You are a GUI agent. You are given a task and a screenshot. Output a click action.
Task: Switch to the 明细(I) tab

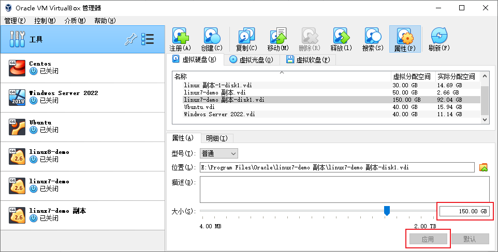pos(217,138)
